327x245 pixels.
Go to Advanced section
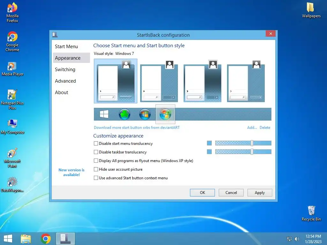pos(71,81)
